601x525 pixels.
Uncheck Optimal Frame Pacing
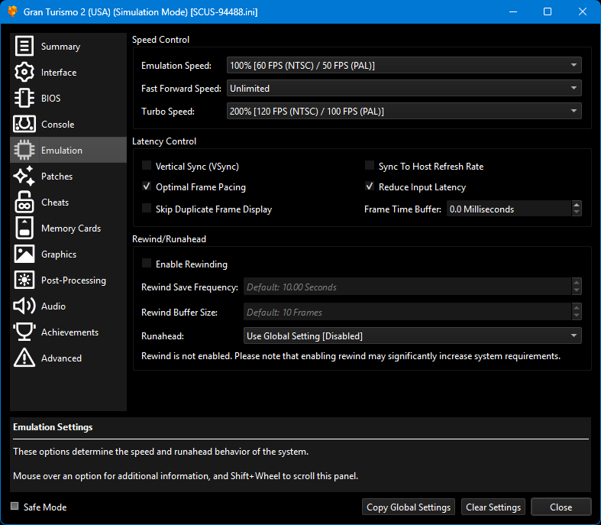(x=147, y=187)
